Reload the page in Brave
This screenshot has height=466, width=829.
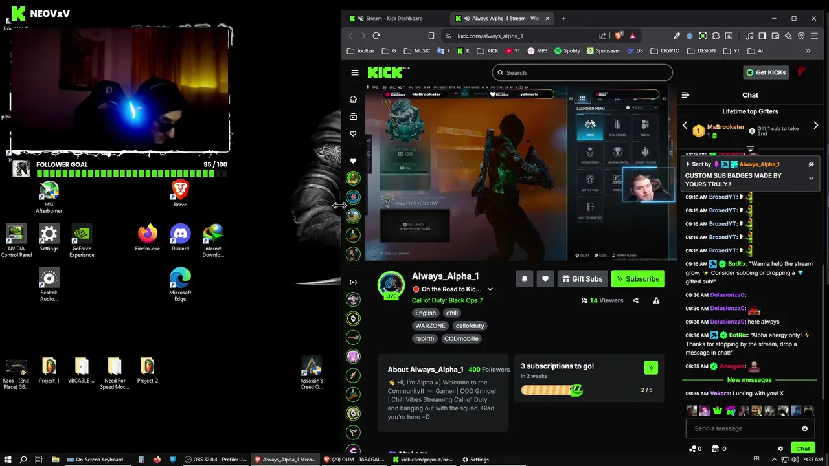(376, 36)
